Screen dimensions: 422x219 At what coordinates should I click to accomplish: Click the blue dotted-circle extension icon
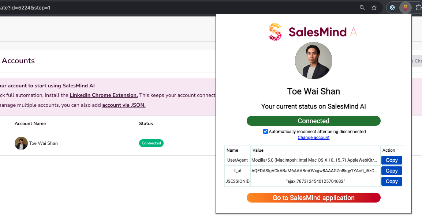[392, 7]
